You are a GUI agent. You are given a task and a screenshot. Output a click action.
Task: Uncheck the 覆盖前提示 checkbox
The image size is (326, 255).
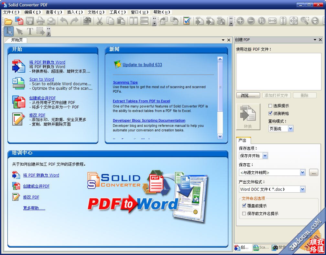[244, 206]
